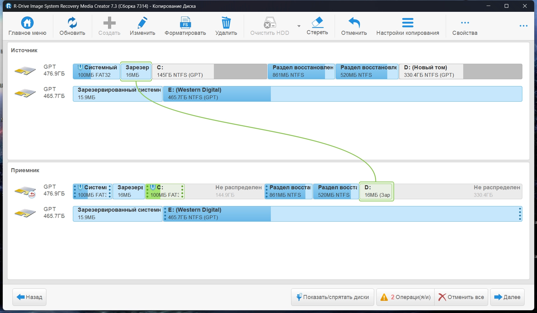Expand the dropdown arrow beside Стереть
Viewport: 537px width, 313px height.
click(x=299, y=26)
